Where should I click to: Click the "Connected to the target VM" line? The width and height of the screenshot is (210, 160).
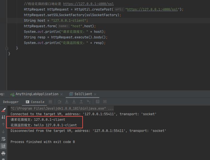point(83,114)
